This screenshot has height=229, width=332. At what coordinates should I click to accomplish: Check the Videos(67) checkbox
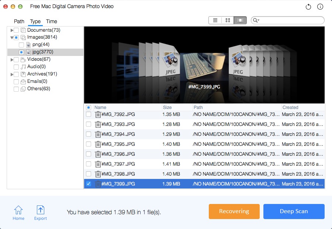(x=16, y=60)
